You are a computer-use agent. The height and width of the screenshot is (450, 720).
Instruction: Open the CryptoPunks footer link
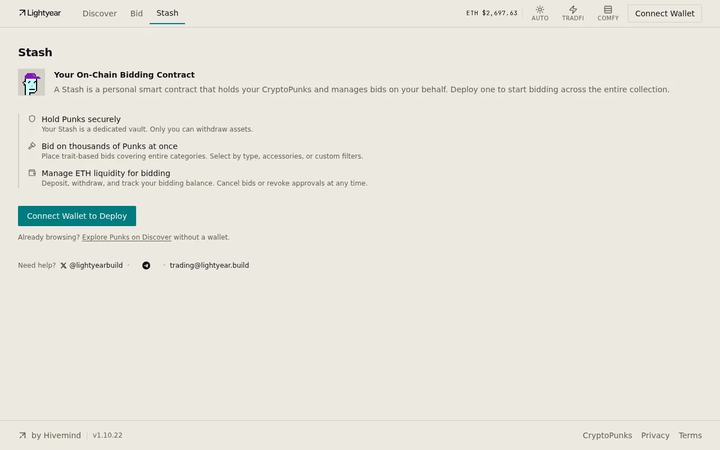pos(607,435)
